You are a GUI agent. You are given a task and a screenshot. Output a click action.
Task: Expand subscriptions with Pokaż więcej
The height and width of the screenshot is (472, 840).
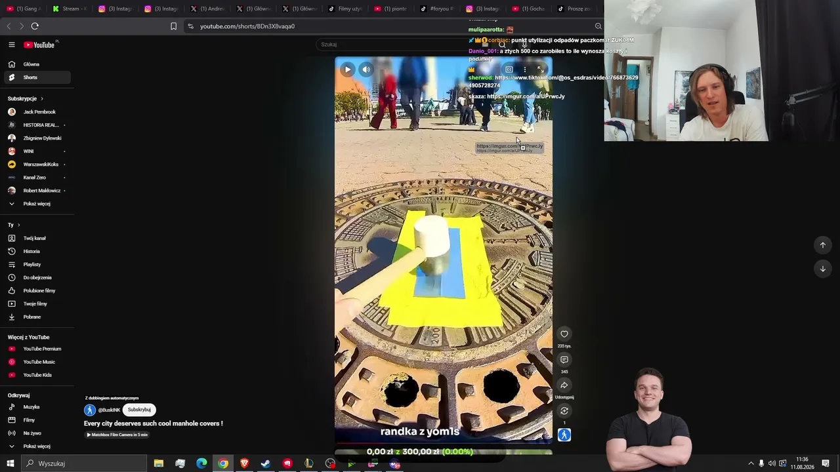coord(37,204)
